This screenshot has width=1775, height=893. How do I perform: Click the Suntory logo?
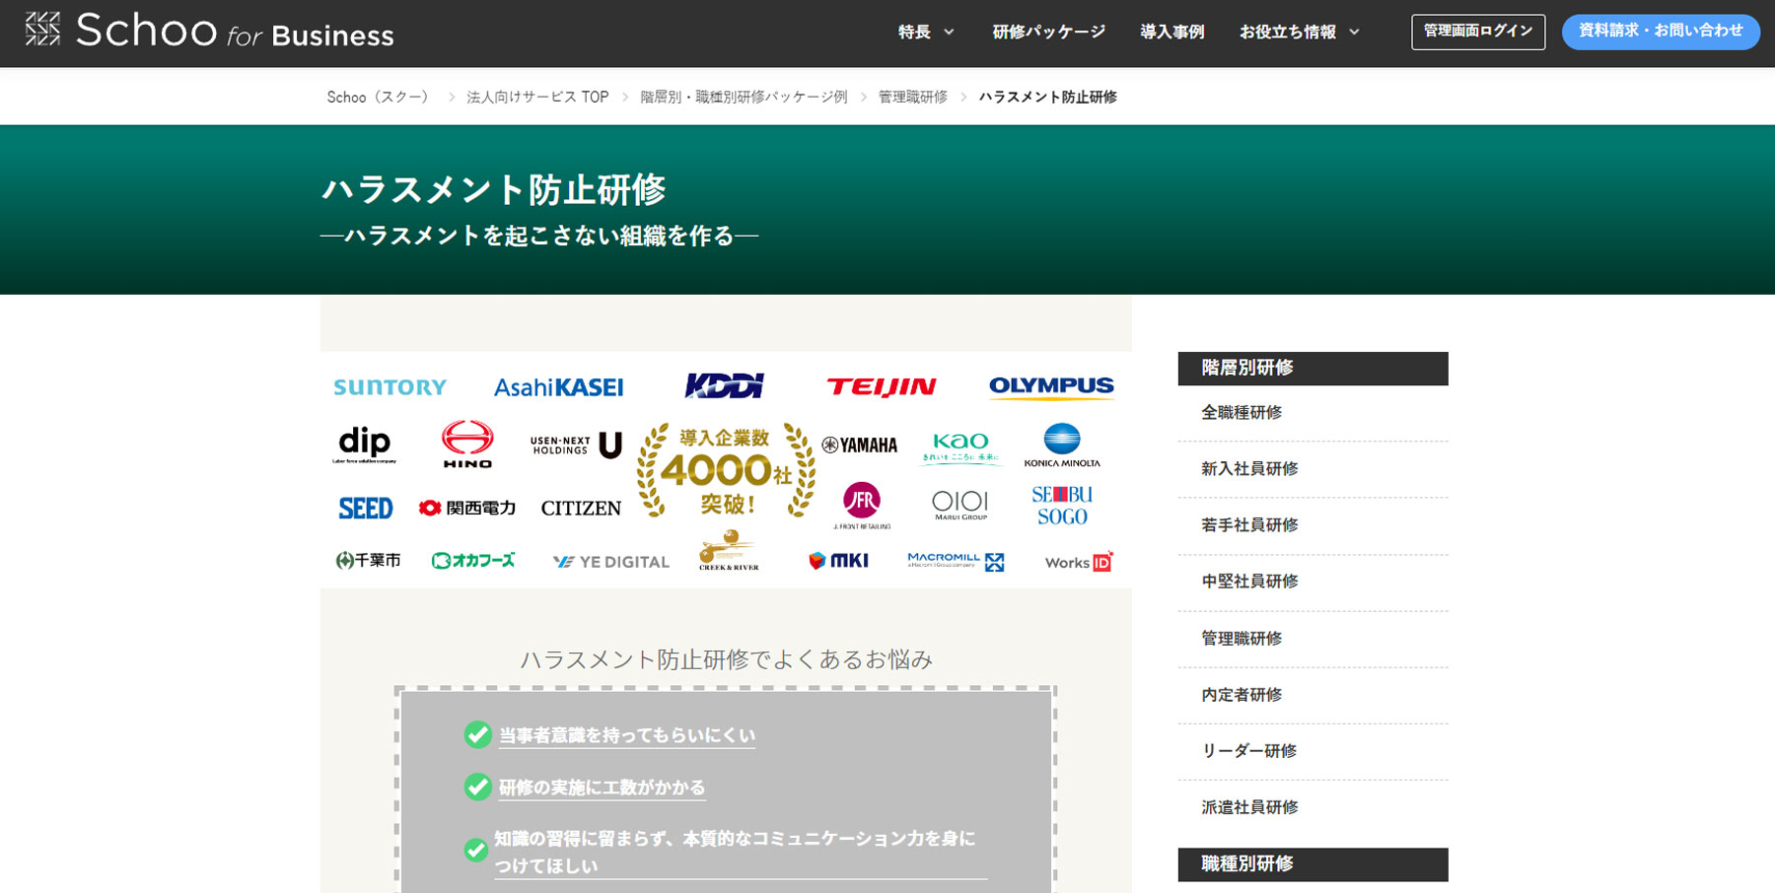click(390, 386)
